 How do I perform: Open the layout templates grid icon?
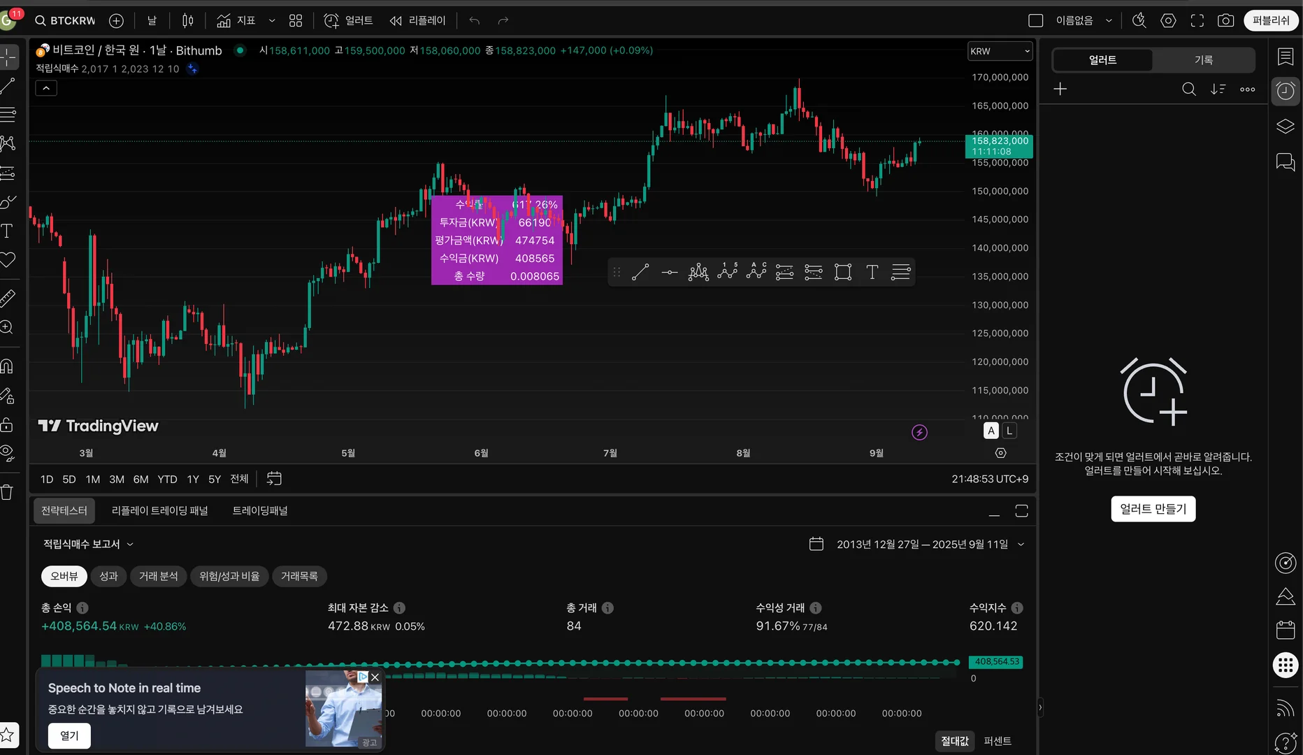(296, 21)
